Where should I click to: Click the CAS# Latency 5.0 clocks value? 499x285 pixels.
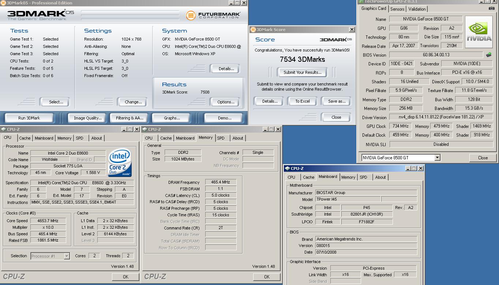pyautogui.click(x=220, y=195)
